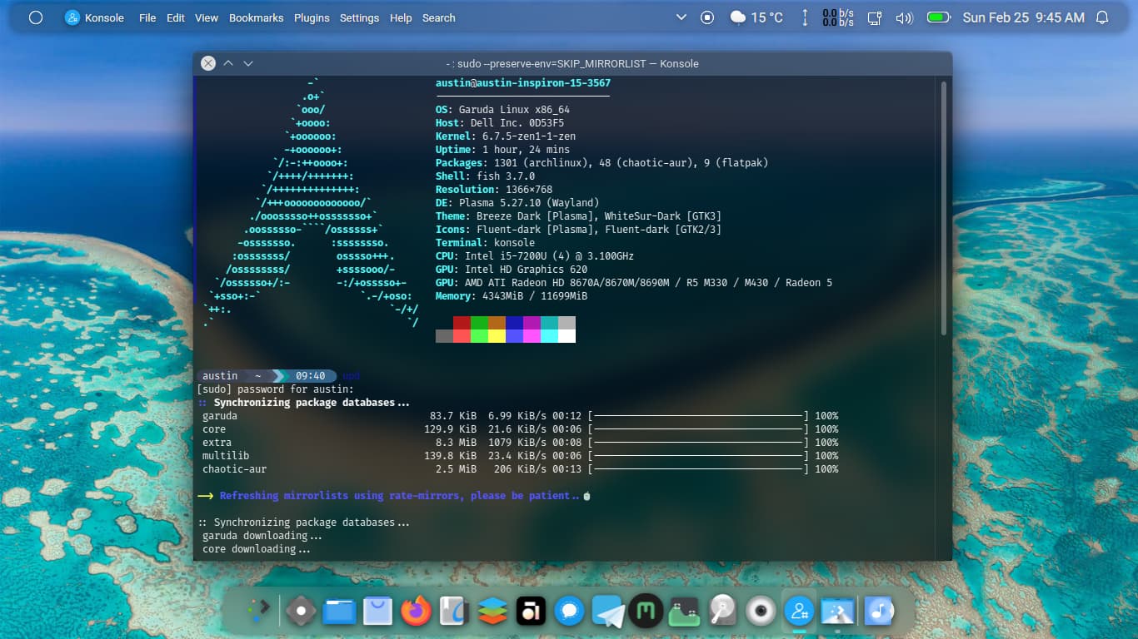The image size is (1138, 639).
Task: Click the Konsole window scrollbar
Action: click(x=944, y=208)
